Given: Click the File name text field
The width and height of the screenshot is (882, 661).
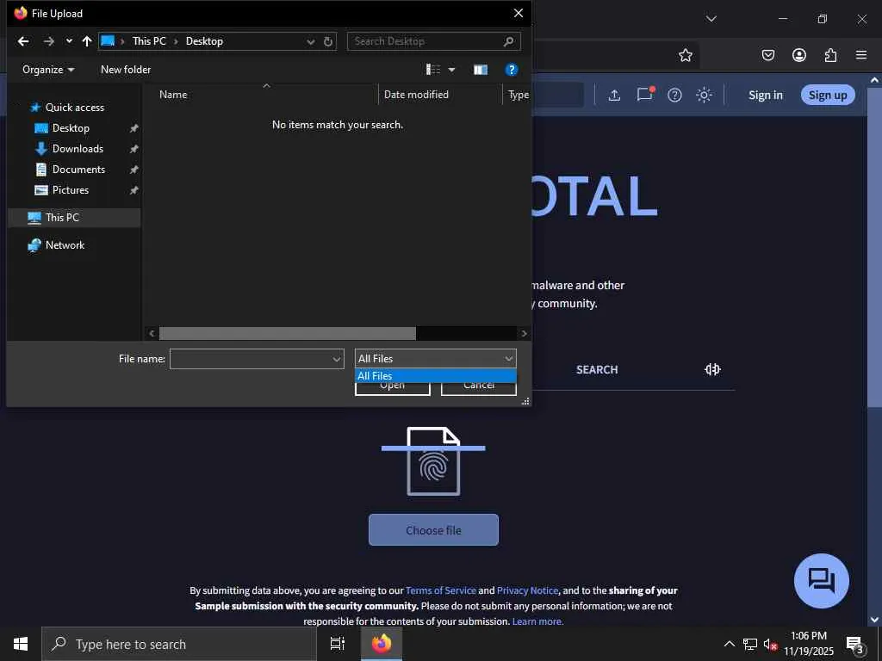Looking at the screenshot, I should 251,359.
